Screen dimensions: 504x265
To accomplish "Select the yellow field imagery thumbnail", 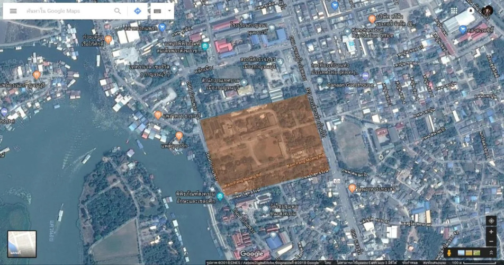I will pos(469,252).
